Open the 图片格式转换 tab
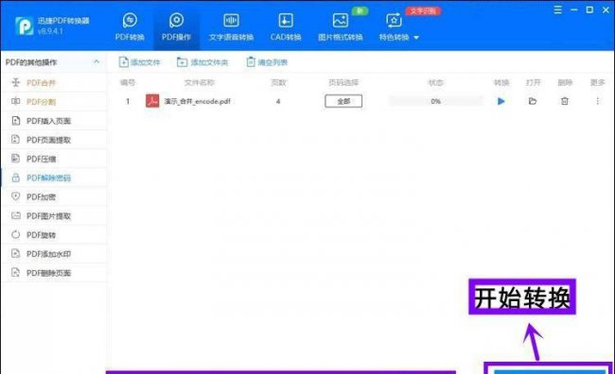Image resolution: width=615 pixels, height=374 pixels. click(x=340, y=27)
